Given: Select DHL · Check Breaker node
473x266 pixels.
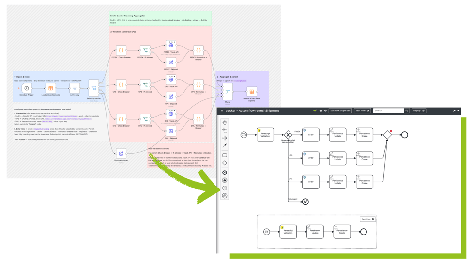Looking at the screenshot, I should (x=121, y=119).
